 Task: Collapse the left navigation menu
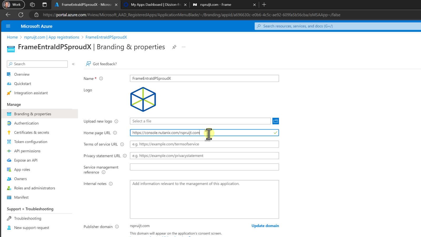(x=73, y=64)
